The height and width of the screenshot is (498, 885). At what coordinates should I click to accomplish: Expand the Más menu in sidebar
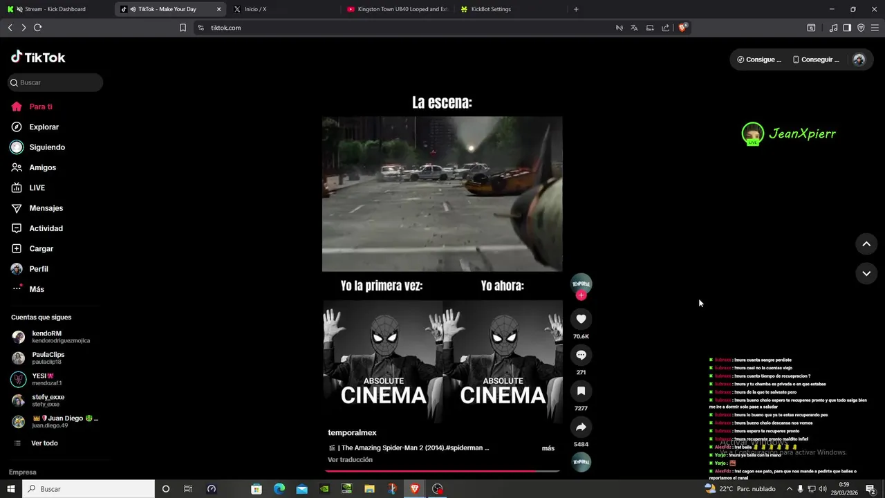(28, 289)
